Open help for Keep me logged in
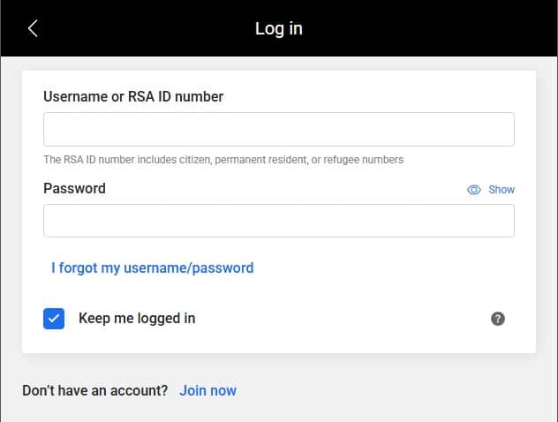The image size is (558, 422). pos(497,319)
